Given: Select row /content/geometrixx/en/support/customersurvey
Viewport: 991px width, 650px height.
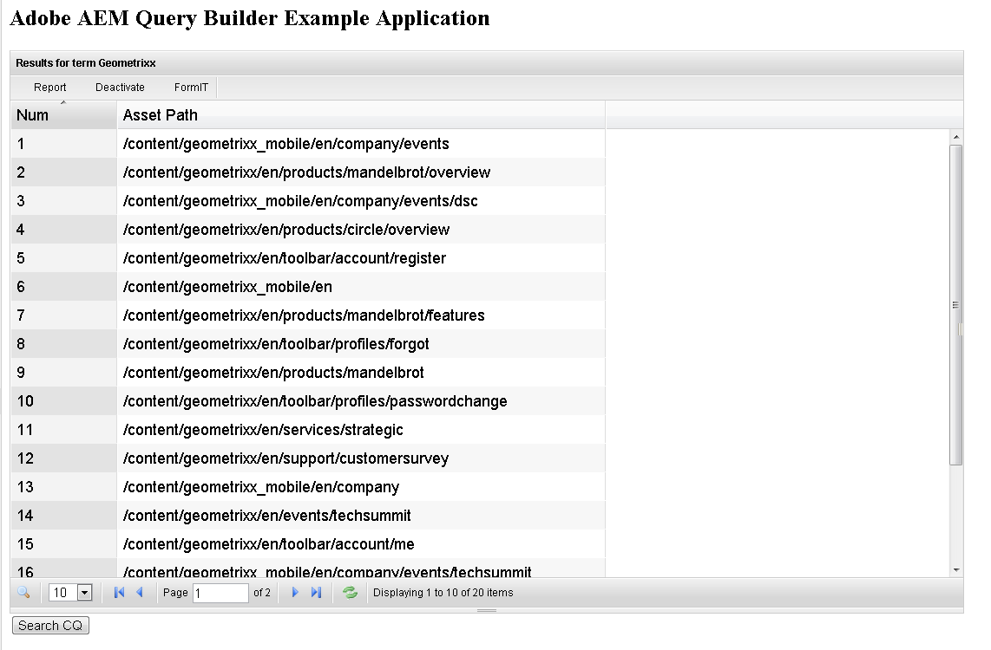Looking at the screenshot, I should (x=308, y=458).
